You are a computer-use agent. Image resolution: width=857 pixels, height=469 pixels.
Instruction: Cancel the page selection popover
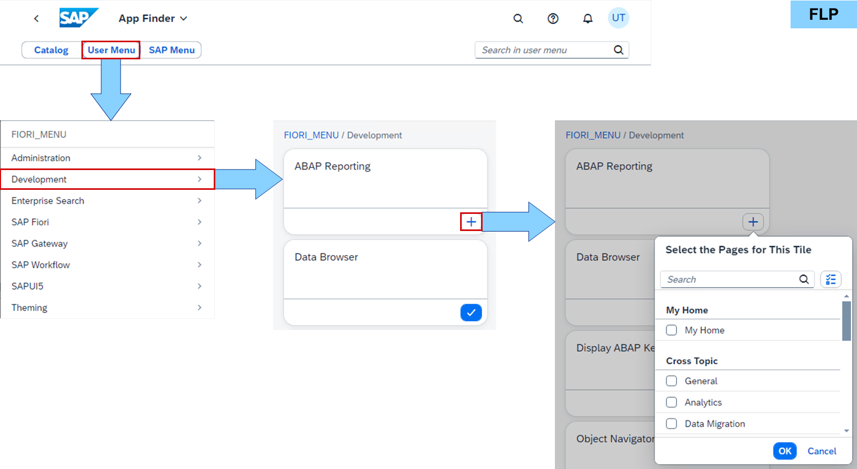(822, 451)
